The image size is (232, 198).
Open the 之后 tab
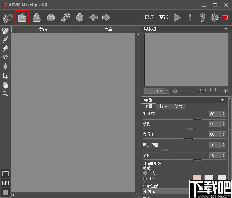click(108, 29)
